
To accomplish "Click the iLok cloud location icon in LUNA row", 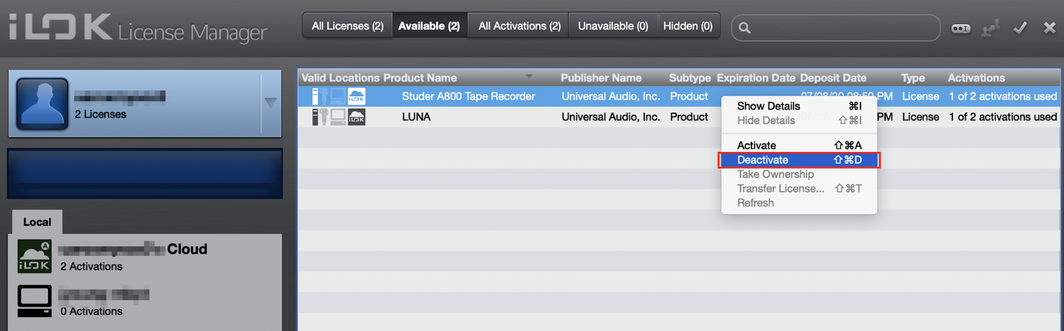I will click(x=356, y=117).
